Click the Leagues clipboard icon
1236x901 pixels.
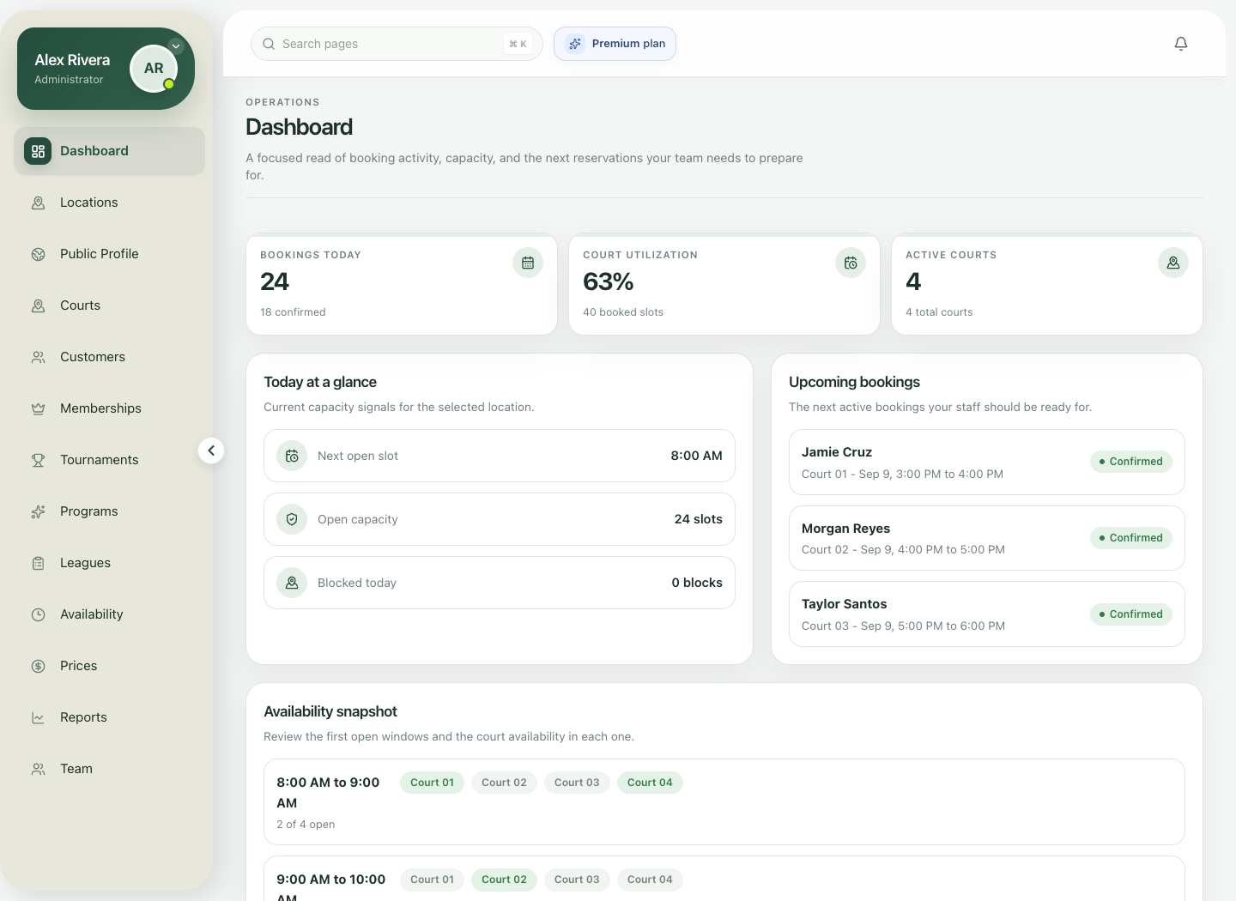[x=38, y=563]
